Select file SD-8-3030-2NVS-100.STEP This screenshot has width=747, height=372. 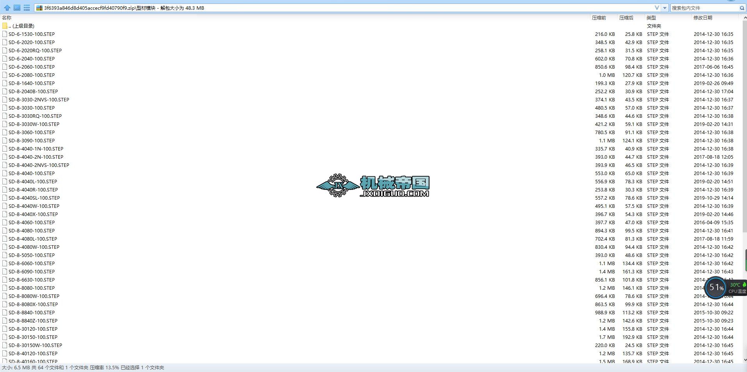pyautogui.click(x=39, y=99)
